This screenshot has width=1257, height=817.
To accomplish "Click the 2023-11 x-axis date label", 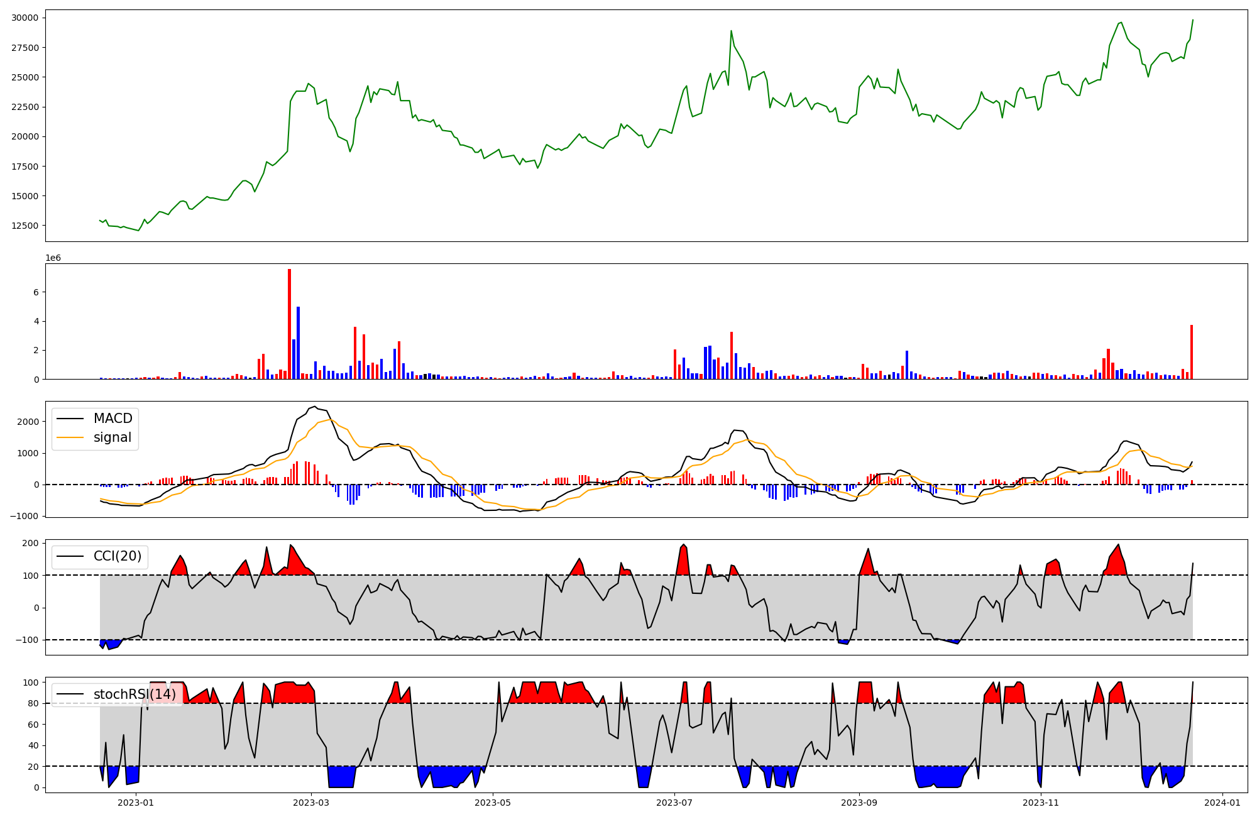I will (x=1041, y=802).
